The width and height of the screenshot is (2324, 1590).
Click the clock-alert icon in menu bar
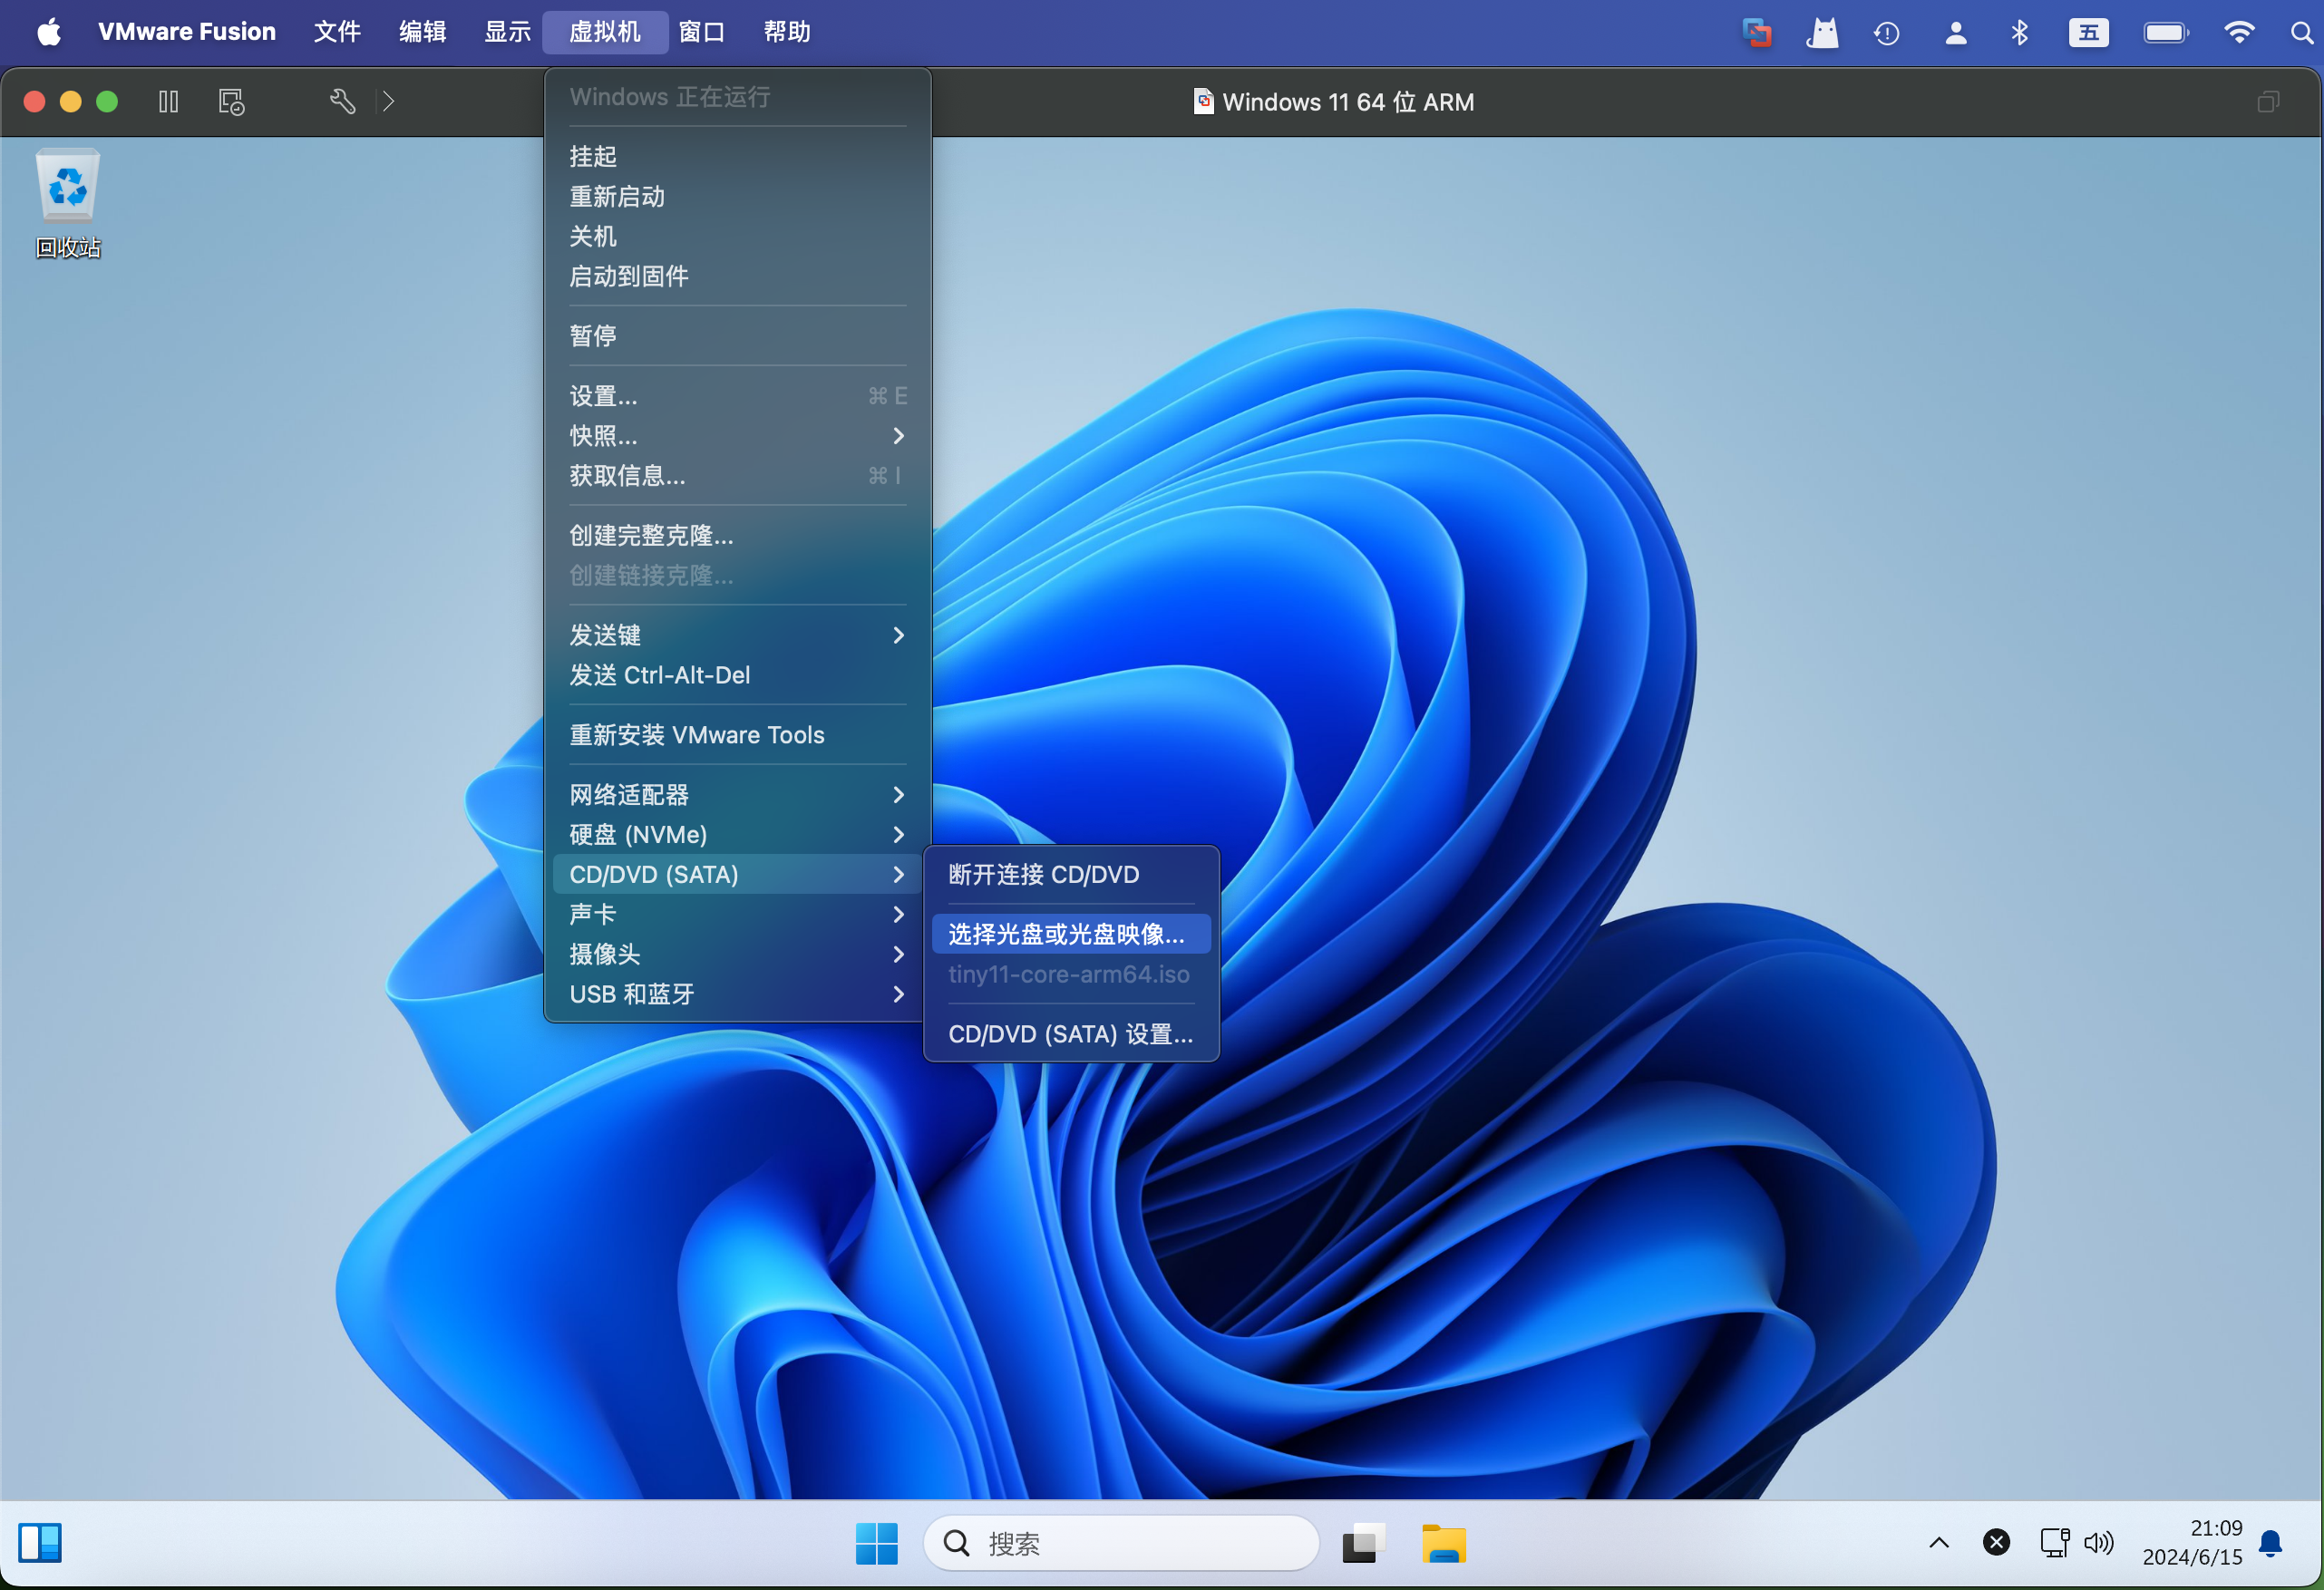[x=1887, y=33]
